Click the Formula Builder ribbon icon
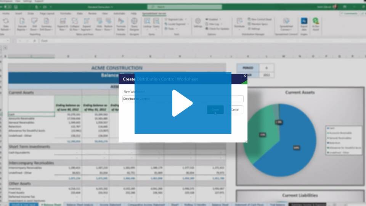 point(121,24)
